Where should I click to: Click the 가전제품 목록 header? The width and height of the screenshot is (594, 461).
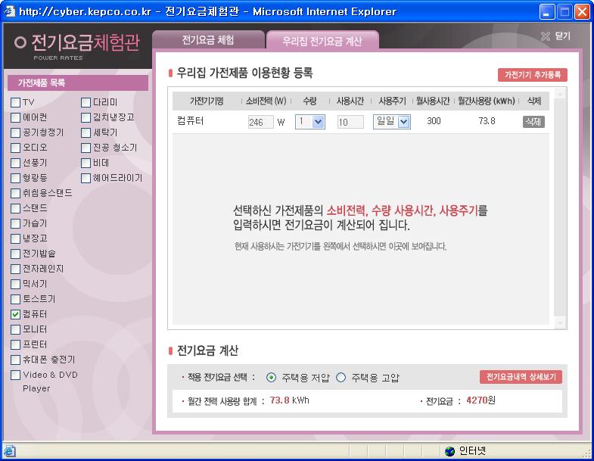pyautogui.click(x=78, y=83)
